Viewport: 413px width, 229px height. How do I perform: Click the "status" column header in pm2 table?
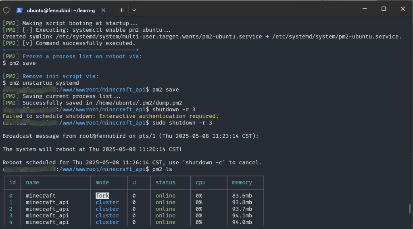(165, 182)
